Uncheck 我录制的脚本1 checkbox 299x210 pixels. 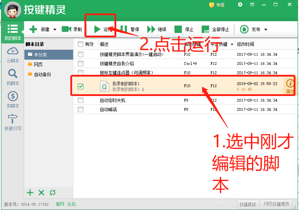(x=81, y=86)
